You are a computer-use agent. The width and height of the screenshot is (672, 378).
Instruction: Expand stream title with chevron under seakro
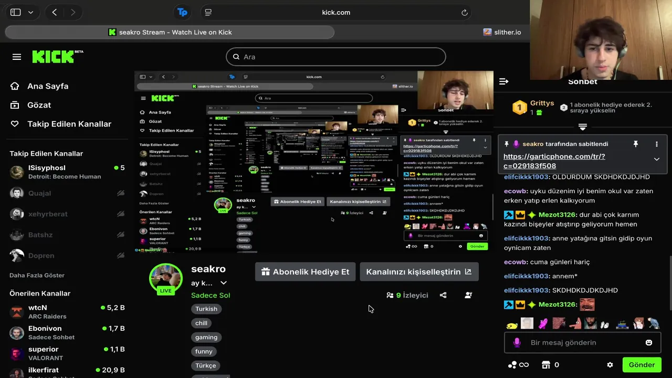[224, 283]
